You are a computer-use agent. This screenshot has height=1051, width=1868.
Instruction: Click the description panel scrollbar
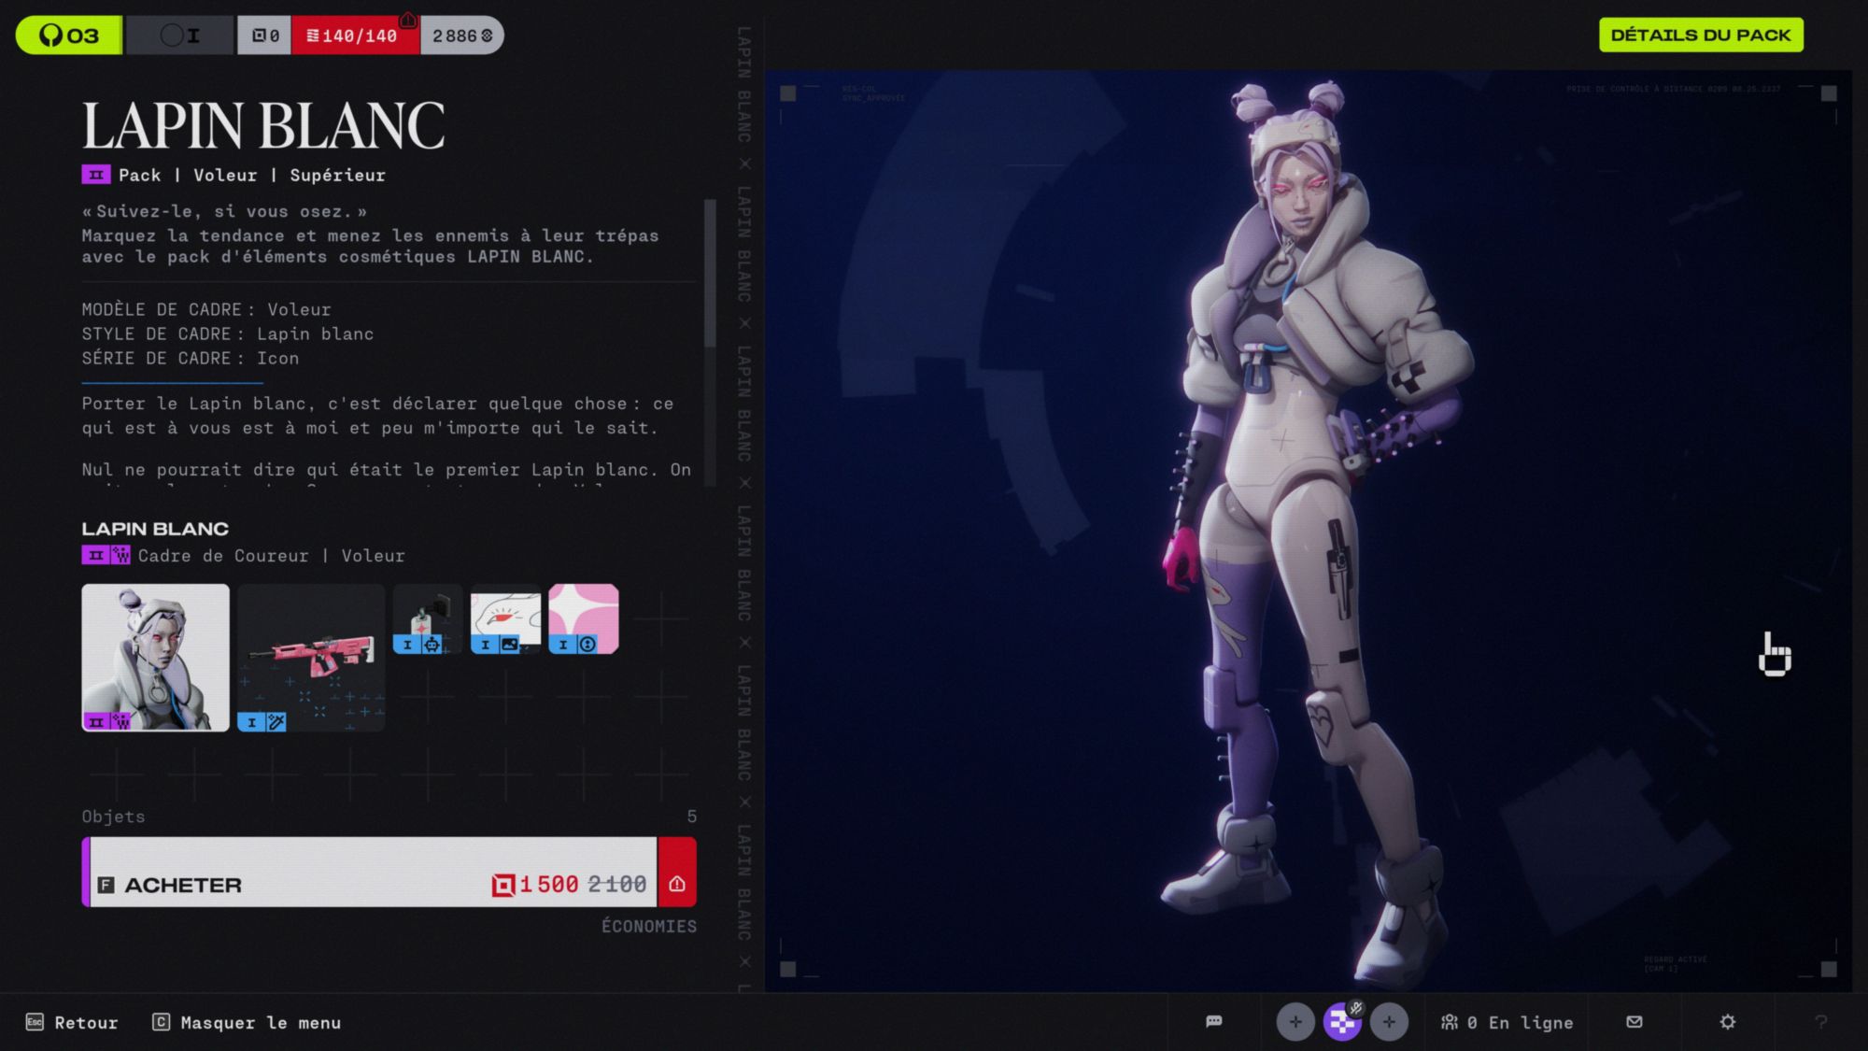[x=710, y=273]
